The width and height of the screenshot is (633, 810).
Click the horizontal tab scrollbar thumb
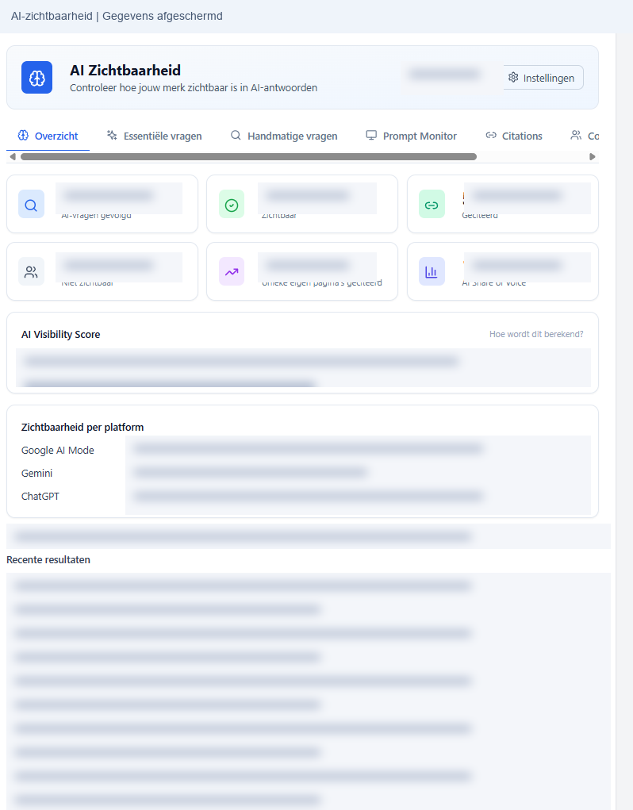[x=248, y=156]
